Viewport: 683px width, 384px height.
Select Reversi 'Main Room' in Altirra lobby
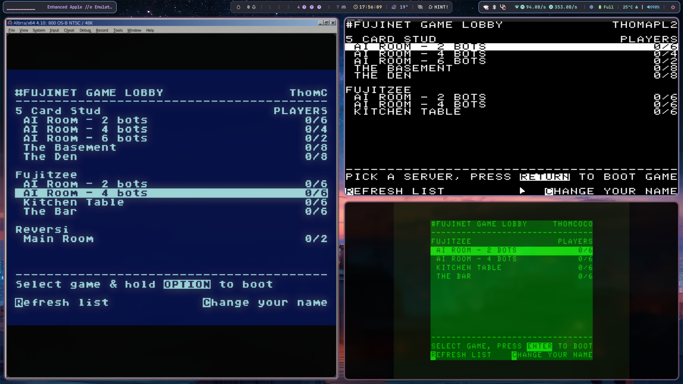pyautogui.click(x=171, y=239)
